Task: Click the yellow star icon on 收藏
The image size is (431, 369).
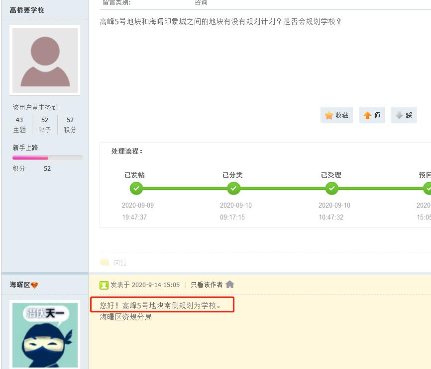Action: (329, 115)
